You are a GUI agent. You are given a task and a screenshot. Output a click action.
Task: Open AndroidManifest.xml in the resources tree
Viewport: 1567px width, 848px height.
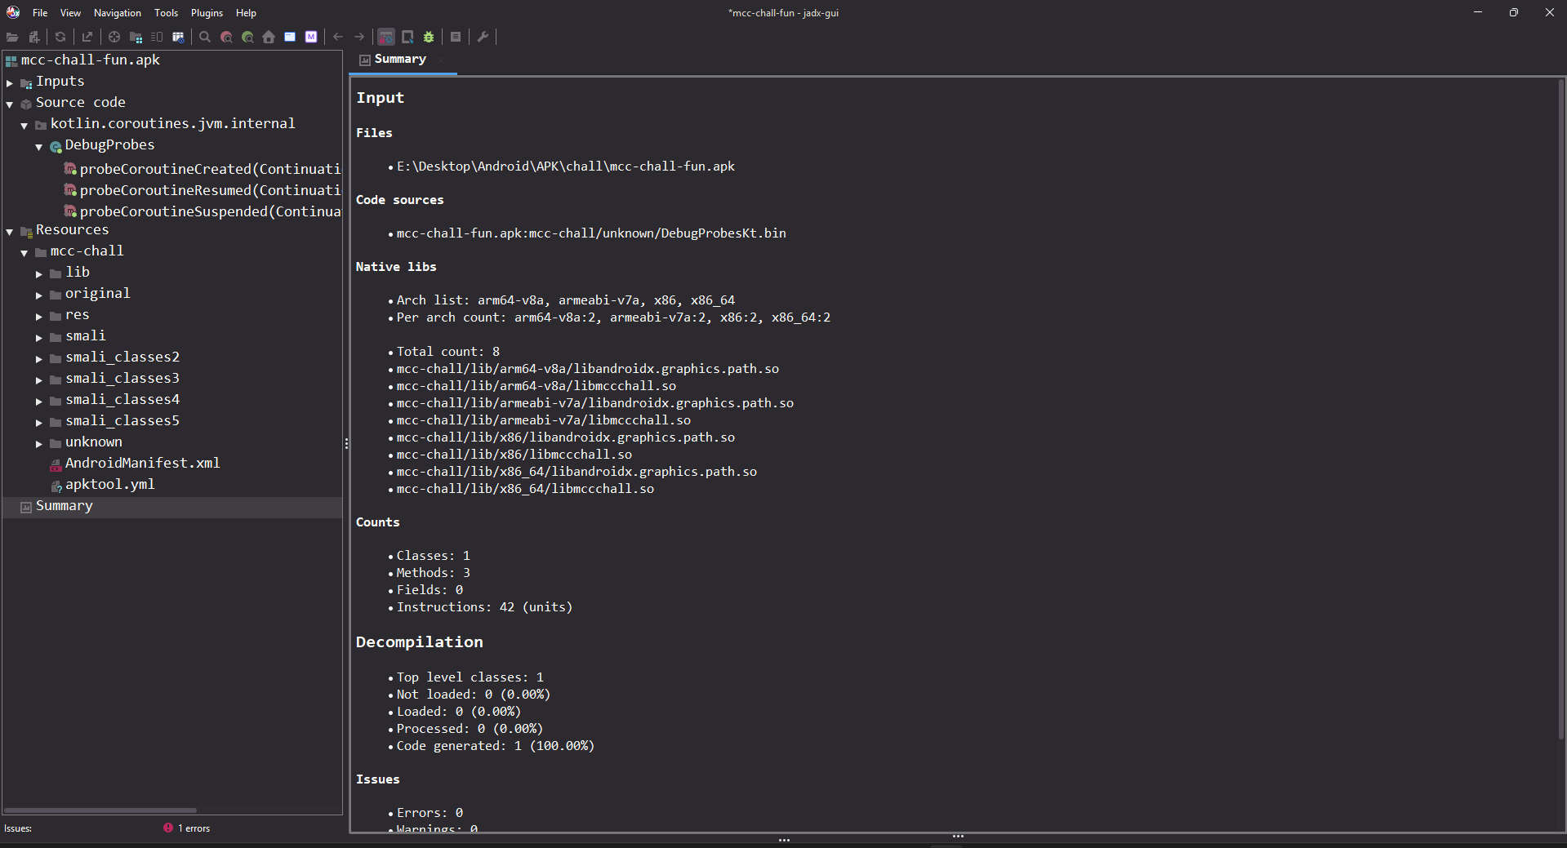142,463
